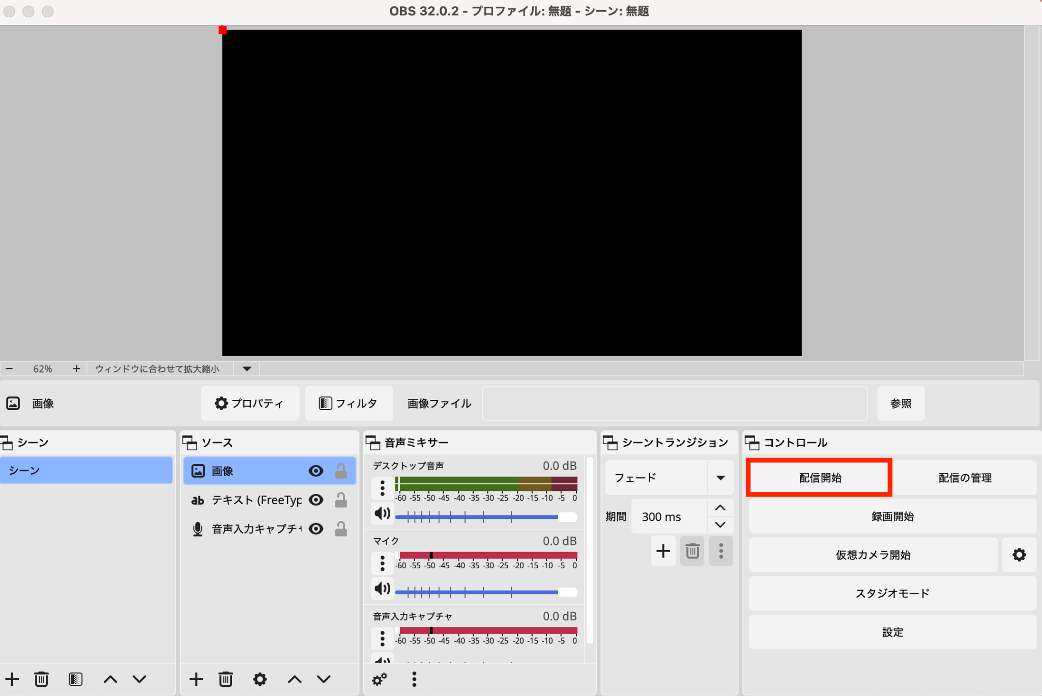Screen dimensions: 1042x696
Task: Open the virtual camera settings gear
Action: tap(1019, 555)
